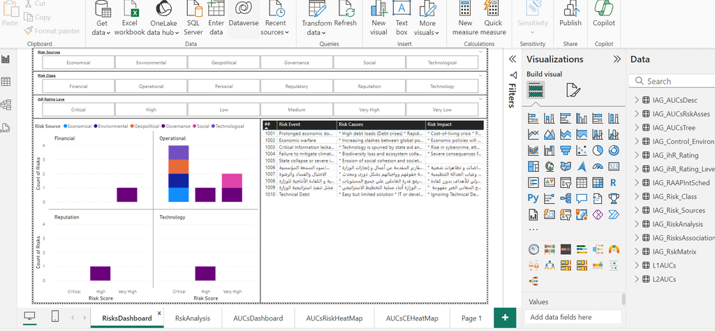This screenshot has height=331, width=715.
Task: Select the trophy Metrics visual
Action: pyautogui.click(x=614, y=198)
